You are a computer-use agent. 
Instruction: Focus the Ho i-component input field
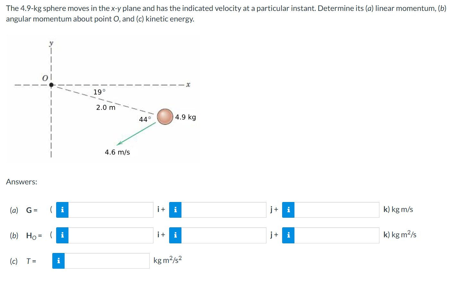click(x=111, y=235)
